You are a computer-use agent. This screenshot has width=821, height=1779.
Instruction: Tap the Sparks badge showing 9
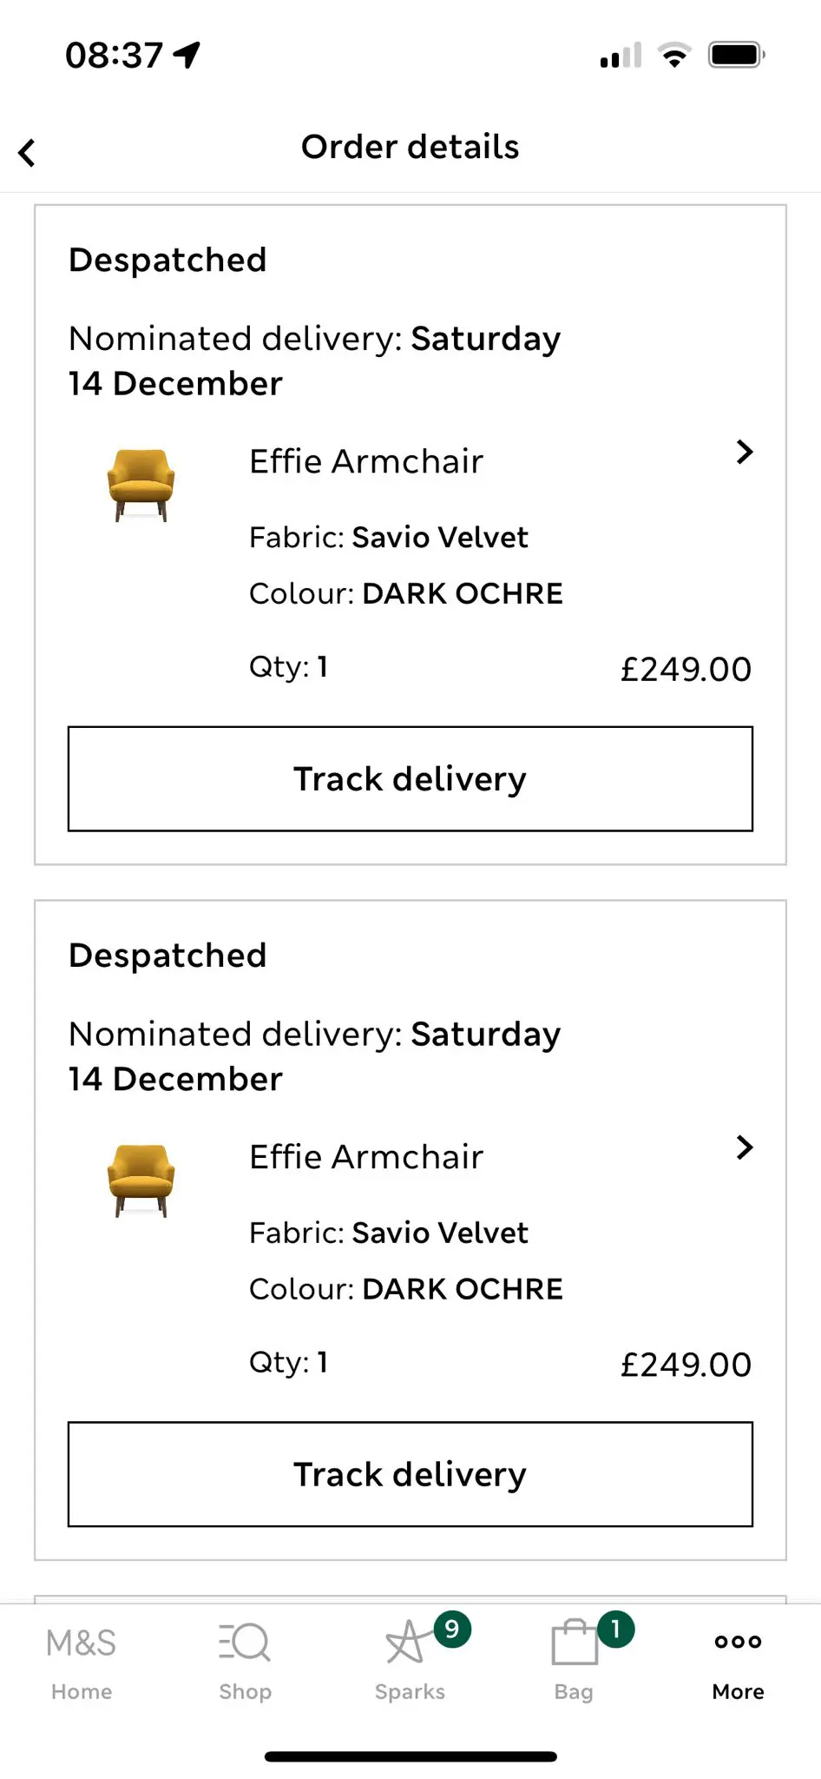451,1629
